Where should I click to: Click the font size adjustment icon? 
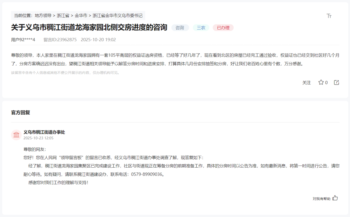point(329,16)
